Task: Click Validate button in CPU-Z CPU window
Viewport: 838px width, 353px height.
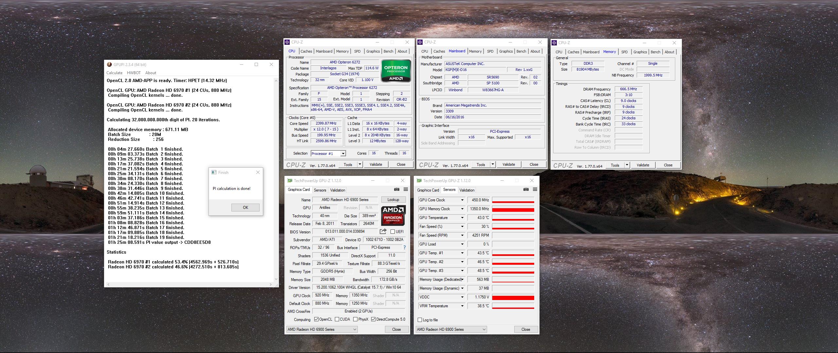Action: tap(376, 164)
